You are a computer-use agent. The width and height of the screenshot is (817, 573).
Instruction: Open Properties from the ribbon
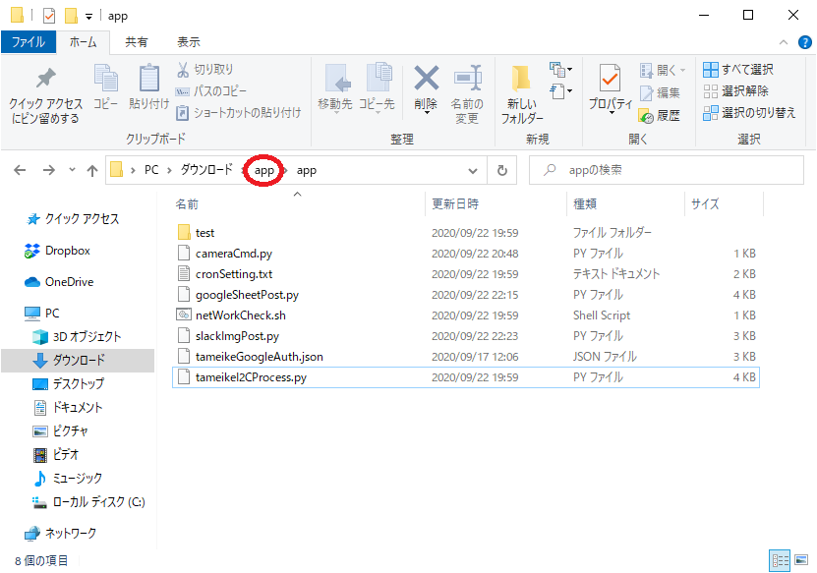(x=610, y=79)
